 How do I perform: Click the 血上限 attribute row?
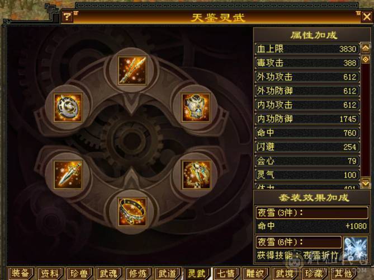click(x=307, y=49)
